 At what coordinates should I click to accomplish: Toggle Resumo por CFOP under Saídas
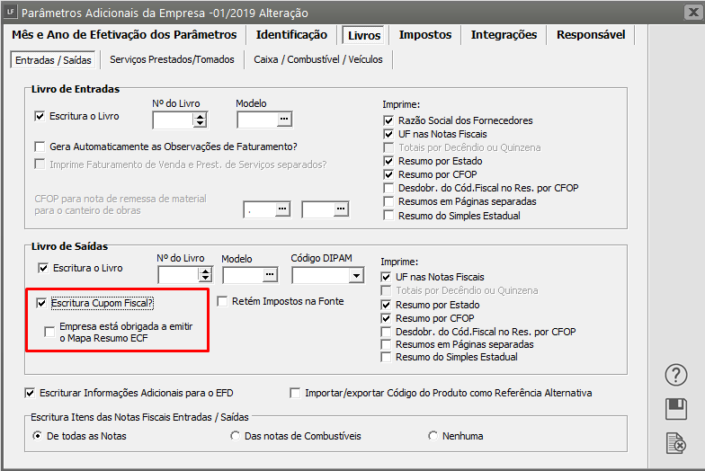(386, 318)
